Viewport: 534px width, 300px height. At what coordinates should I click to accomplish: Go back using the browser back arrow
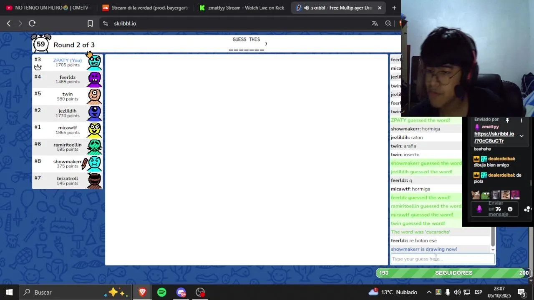tap(9, 24)
